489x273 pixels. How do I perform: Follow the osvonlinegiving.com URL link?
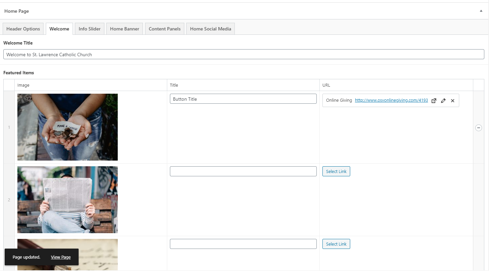[391, 100]
